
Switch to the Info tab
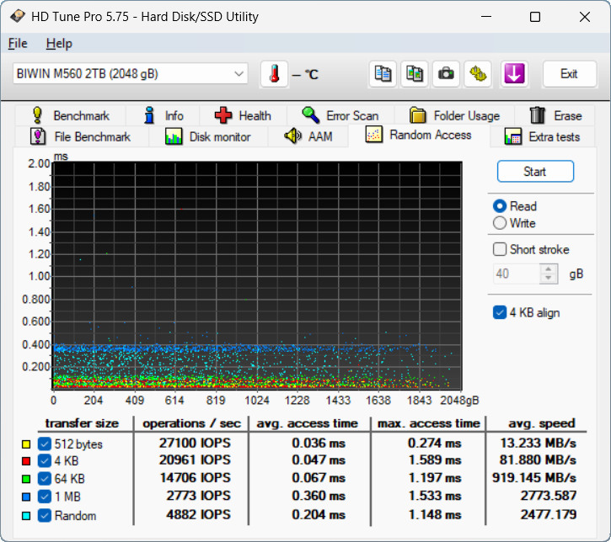coord(163,115)
